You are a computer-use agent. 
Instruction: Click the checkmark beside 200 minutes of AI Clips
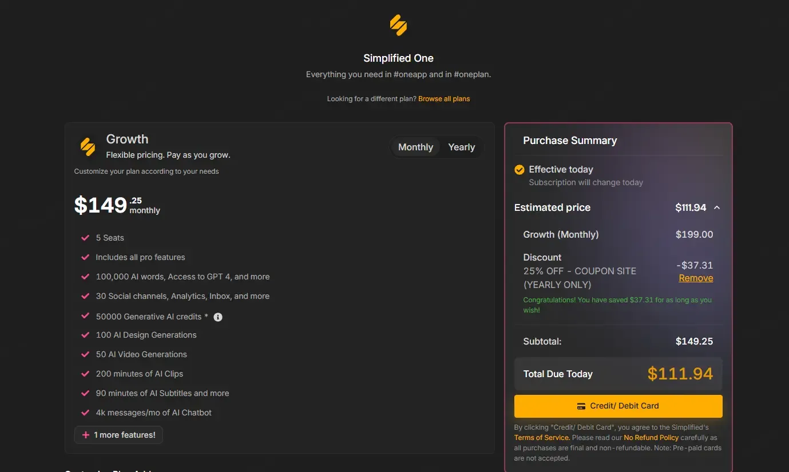tap(85, 374)
